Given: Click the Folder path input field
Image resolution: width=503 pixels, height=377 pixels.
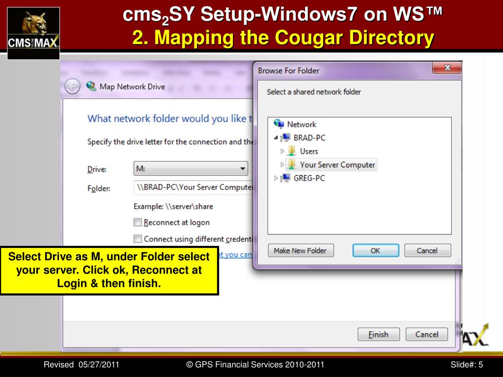Looking at the screenshot, I should point(194,188).
